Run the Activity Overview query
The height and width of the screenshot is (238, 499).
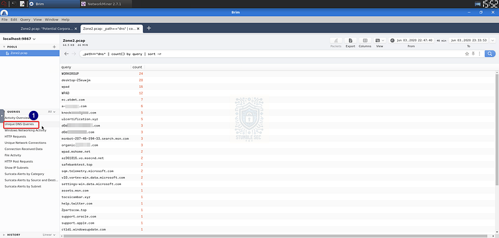point(17,118)
